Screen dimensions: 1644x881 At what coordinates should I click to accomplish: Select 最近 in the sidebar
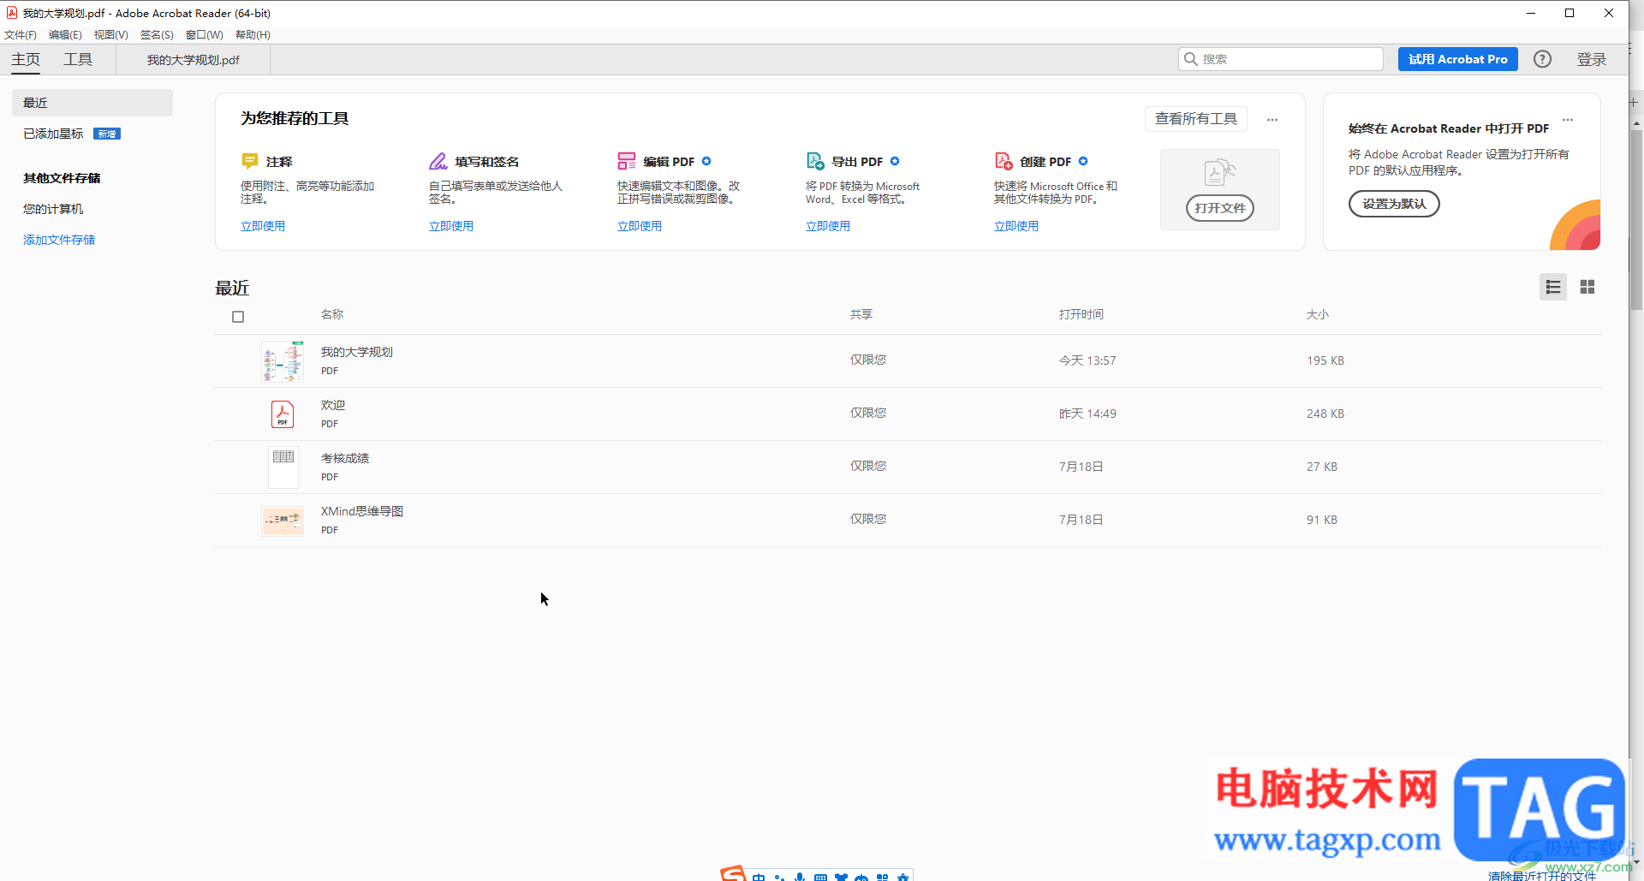click(92, 103)
